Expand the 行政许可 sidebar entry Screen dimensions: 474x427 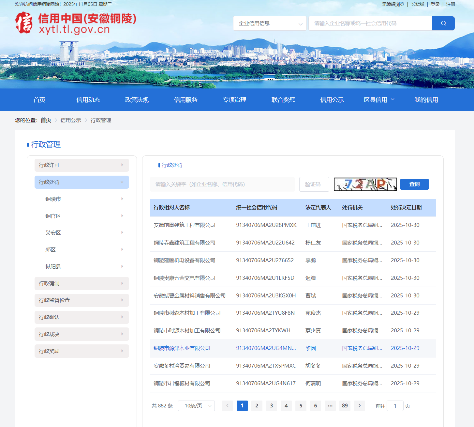[x=81, y=165]
